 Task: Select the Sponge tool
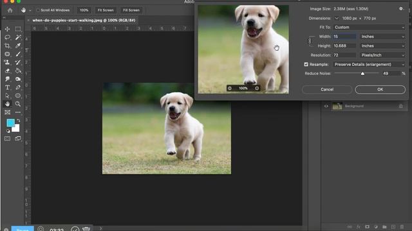[x=18, y=79]
